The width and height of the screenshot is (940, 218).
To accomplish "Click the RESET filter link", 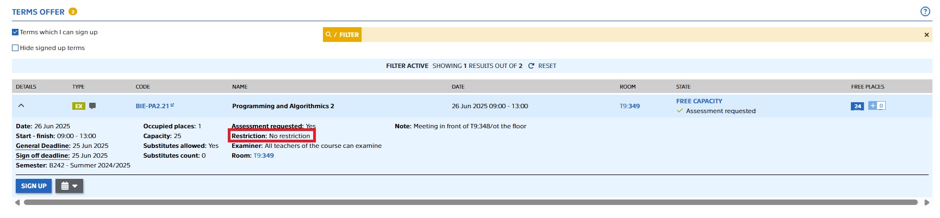I will 547,66.
